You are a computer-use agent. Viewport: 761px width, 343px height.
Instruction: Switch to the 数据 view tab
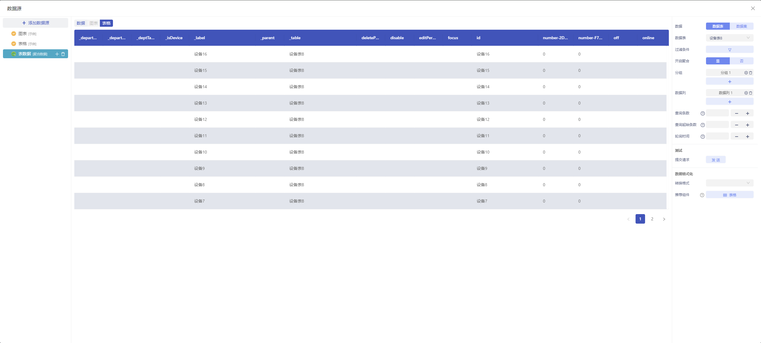(x=81, y=23)
